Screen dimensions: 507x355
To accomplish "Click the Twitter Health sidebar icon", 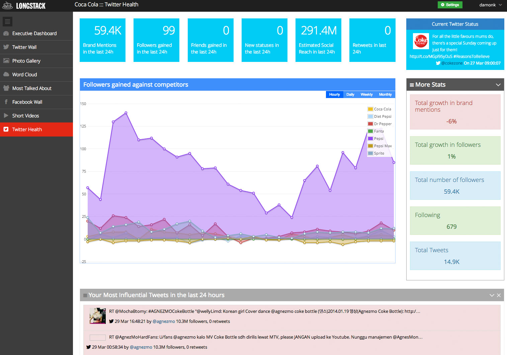I will 6,129.
